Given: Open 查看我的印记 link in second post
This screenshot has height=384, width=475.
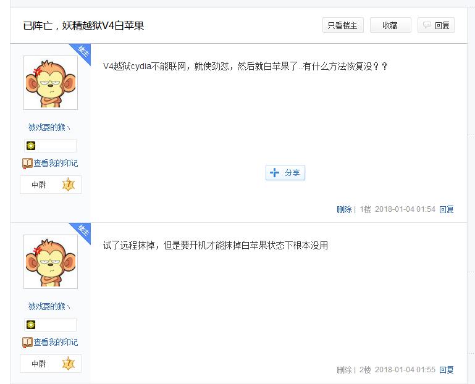Looking at the screenshot, I should 56,342.
